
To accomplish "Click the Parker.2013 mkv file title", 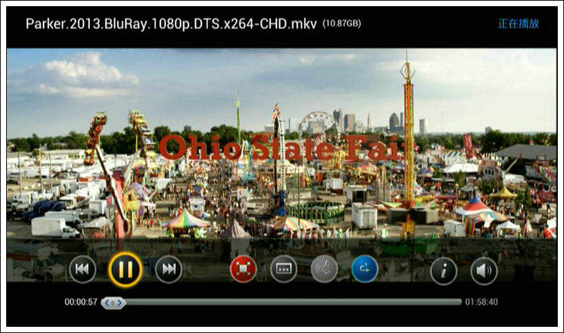I will point(171,24).
